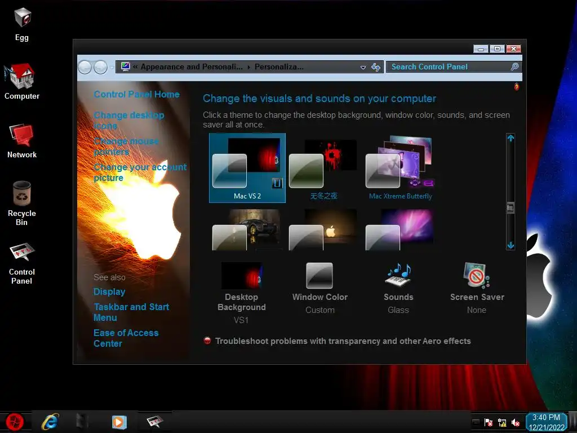Open Ease of Access Center link
This screenshot has height=433, width=577.
[x=126, y=338]
